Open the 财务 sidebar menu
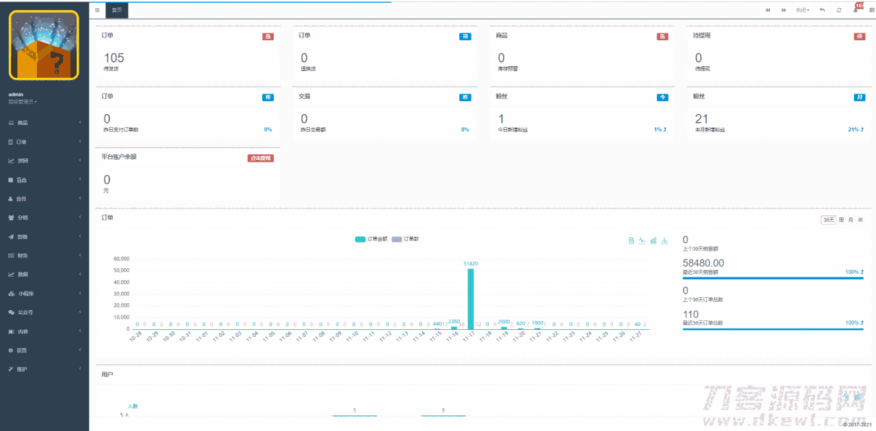Viewport: 876px width, 431px height. tap(44, 255)
